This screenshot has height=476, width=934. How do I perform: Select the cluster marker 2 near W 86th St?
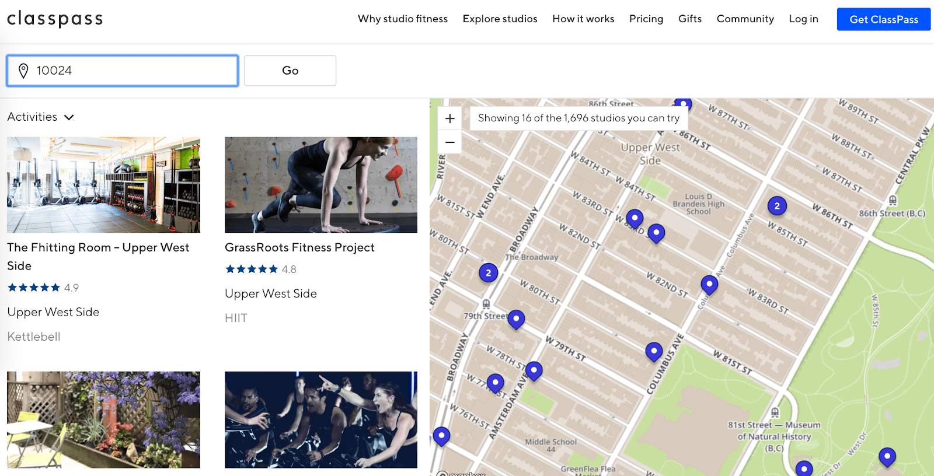tap(777, 206)
